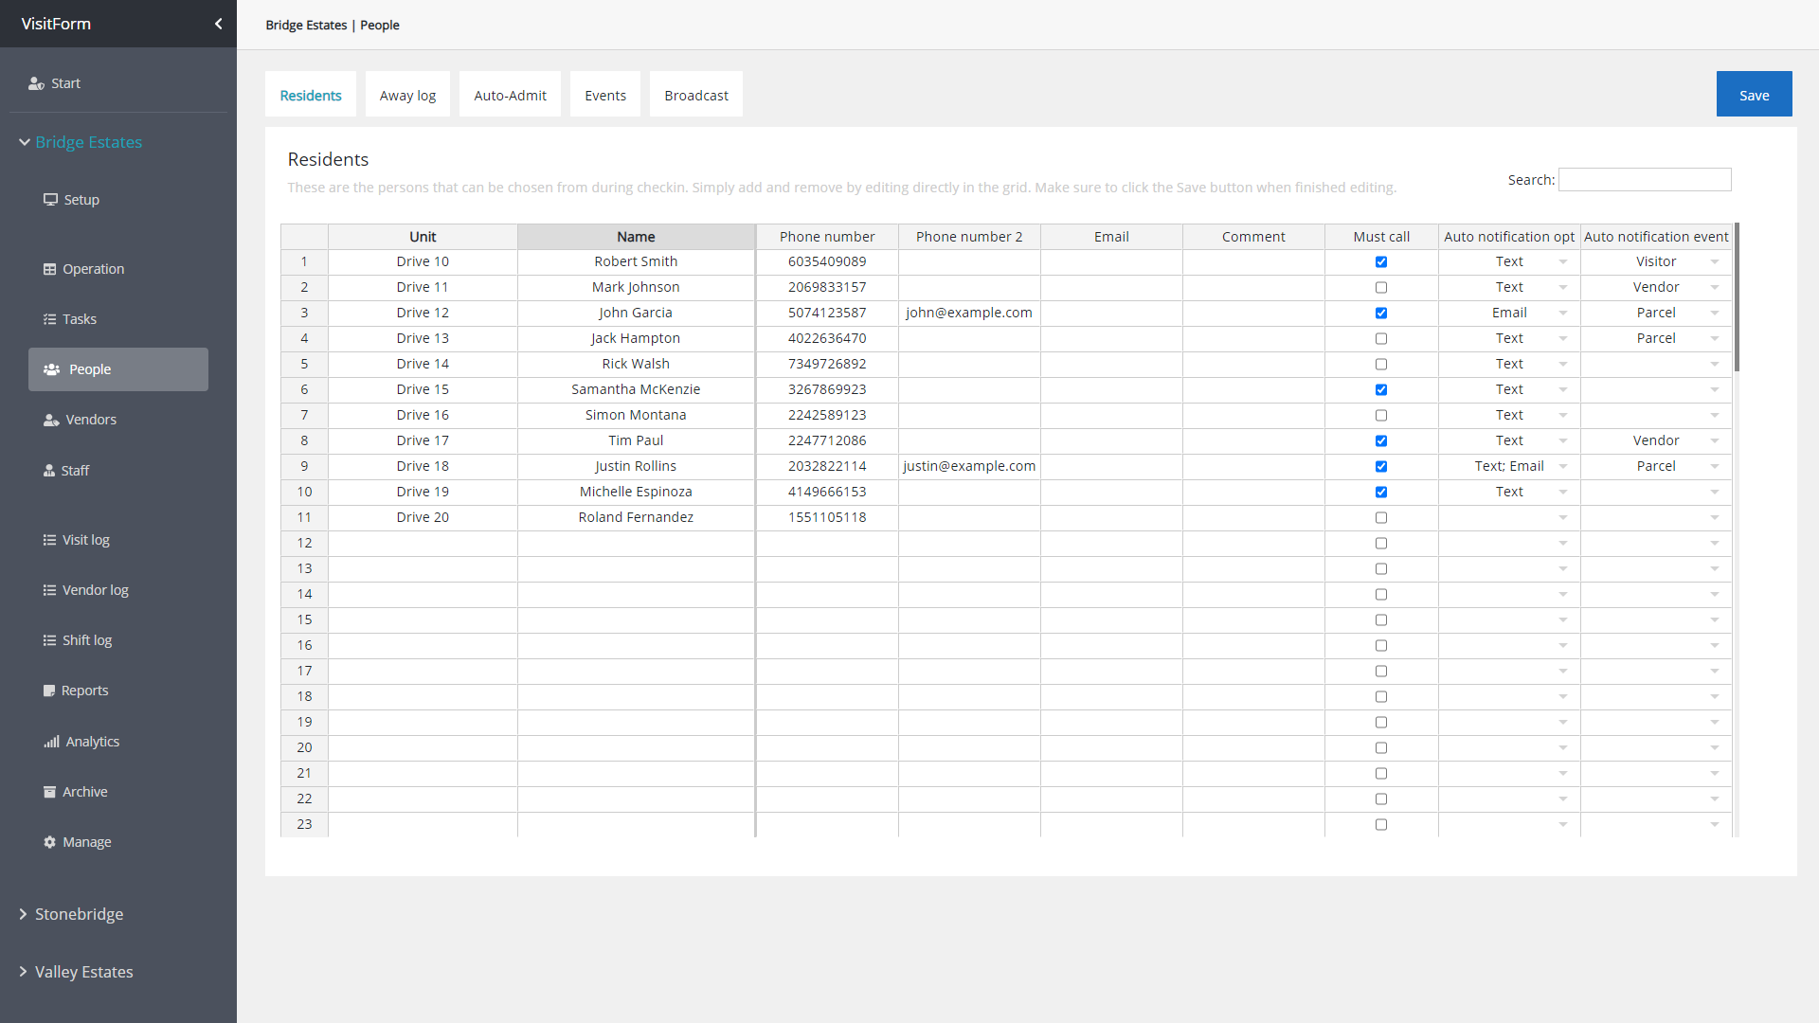Check Must call for Roland Fernandez
The height and width of the screenshot is (1023, 1819).
click(1381, 518)
